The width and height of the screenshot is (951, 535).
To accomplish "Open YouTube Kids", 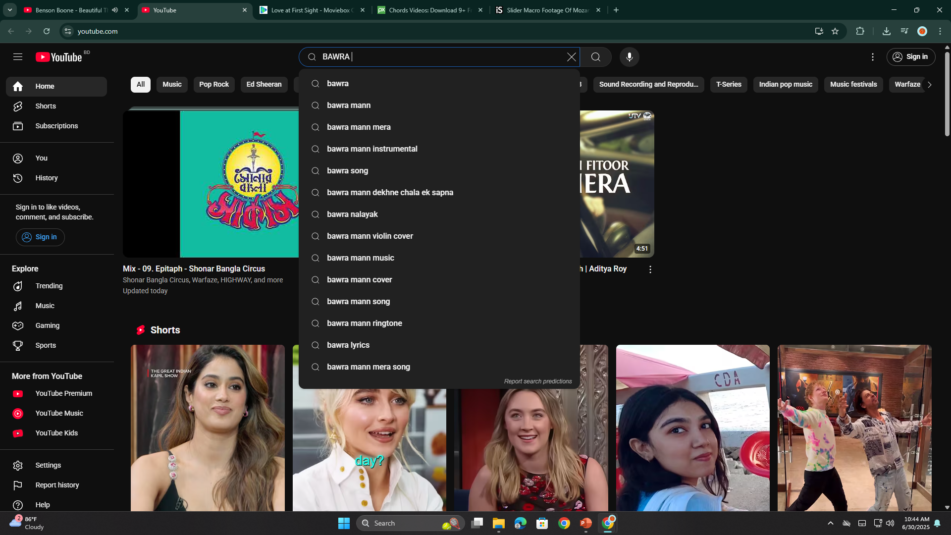I will [x=56, y=433].
